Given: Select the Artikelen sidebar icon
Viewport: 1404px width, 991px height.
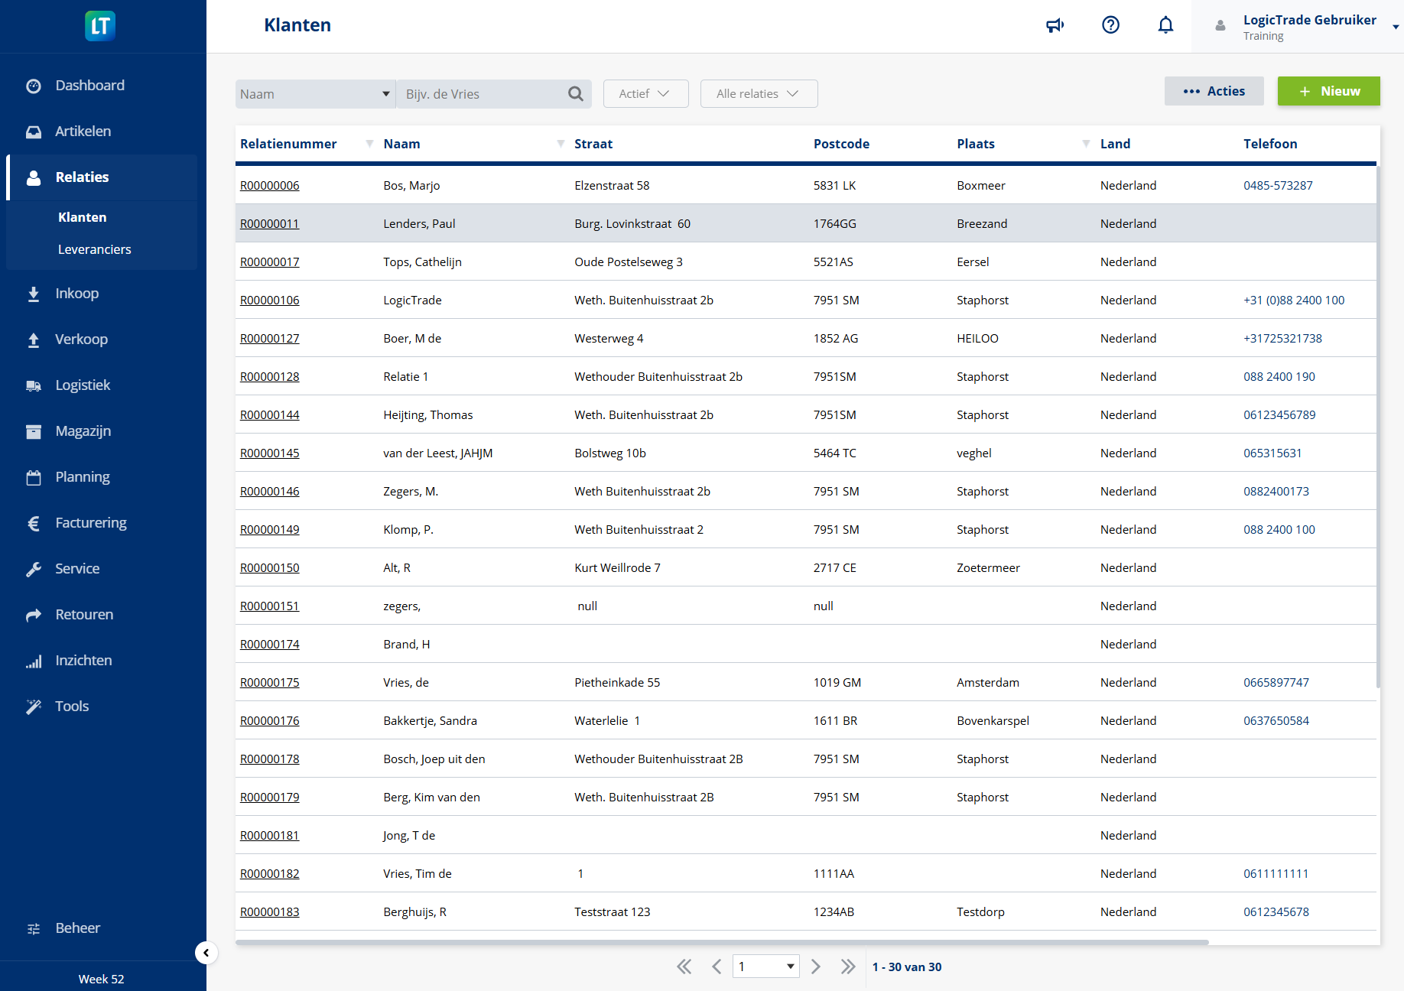Looking at the screenshot, I should point(34,131).
